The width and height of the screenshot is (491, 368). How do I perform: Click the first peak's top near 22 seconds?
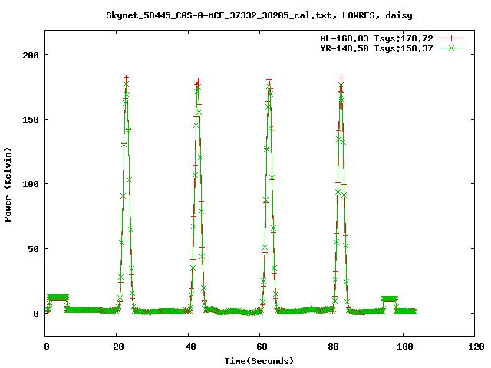click(x=126, y=78)
